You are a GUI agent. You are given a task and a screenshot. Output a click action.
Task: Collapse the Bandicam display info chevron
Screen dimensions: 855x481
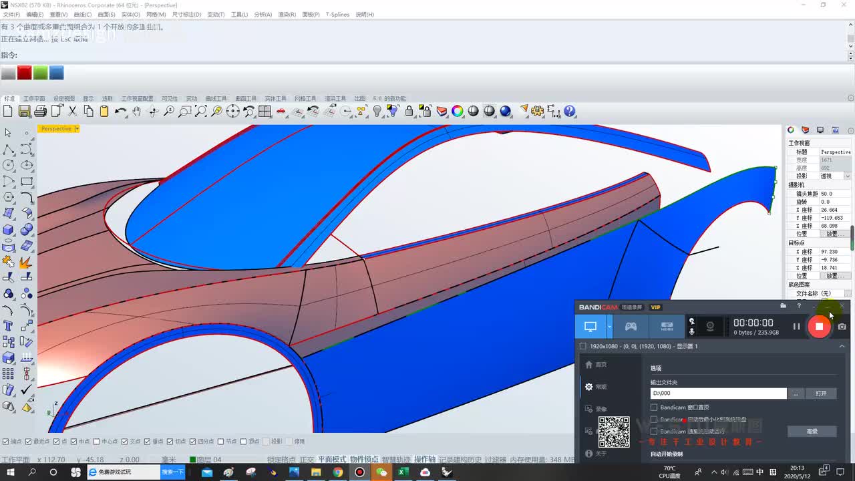point(842,346)
